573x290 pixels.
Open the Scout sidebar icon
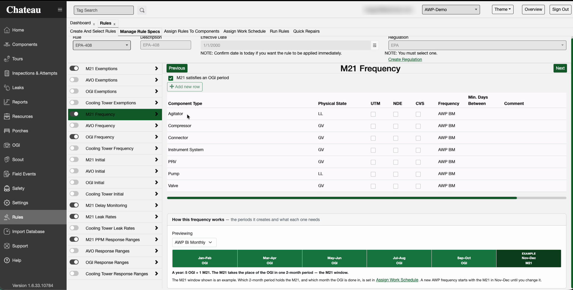pos(7,160)
